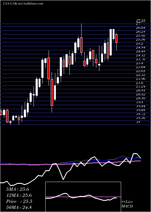Image resolution: width=151 pixels, height=212 pixels.
Task: Click the 22.68 price axis label
Action: click(x=140, y=71)
